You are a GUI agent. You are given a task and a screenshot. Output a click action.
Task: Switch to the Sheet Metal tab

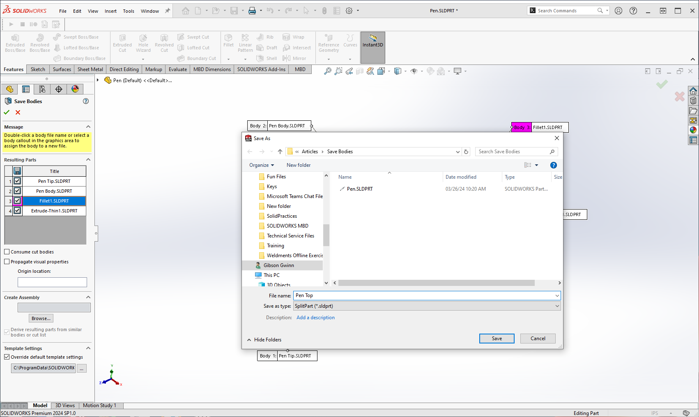90,69
